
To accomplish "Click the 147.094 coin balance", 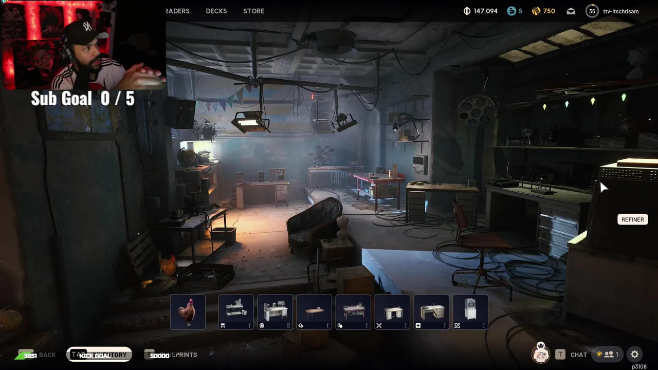I will point(481,11).
